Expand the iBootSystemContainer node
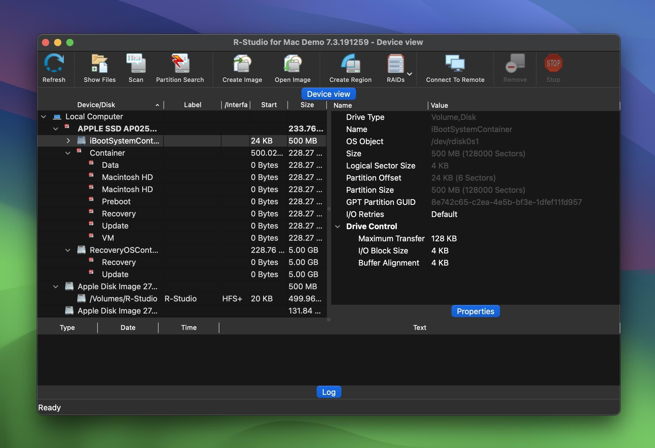 click(68, 141)
